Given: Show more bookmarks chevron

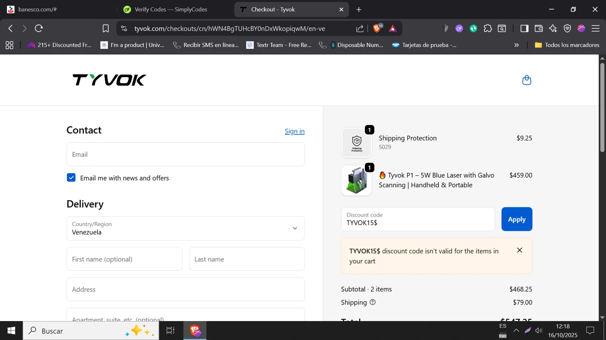Looking at the screenshot, I should tap(516, 45).
